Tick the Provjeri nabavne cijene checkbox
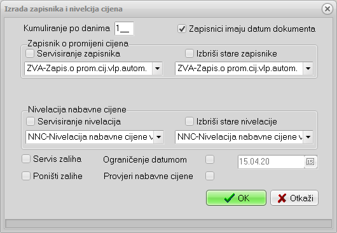 click(210, 176)
